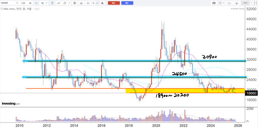Click the Hite Jinro symbol title
This screenshot has width=258, height=128.
pyautogui.click(x=18, y=9)
